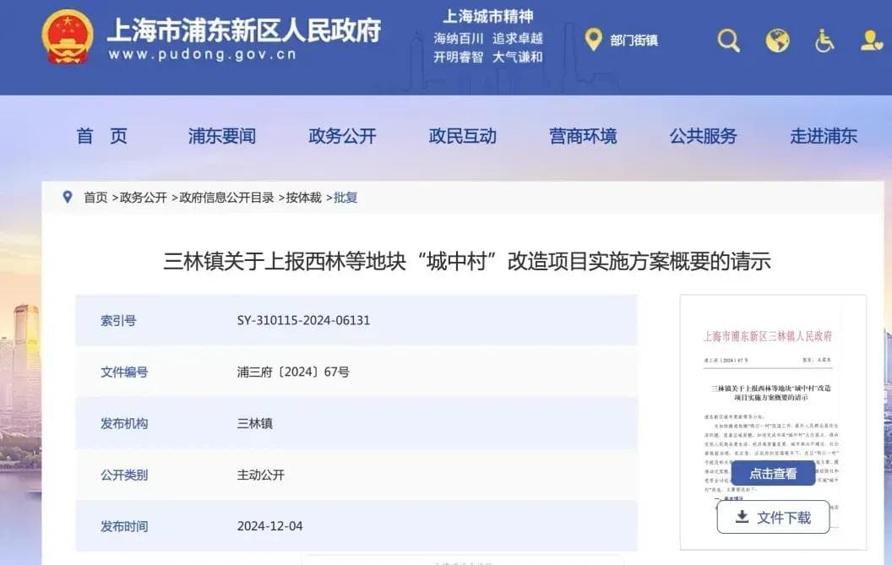This screenshot has height=565, width=892.
Task: Open the wheelchair accessibility mode icon
Action: [x=824, y=40]
